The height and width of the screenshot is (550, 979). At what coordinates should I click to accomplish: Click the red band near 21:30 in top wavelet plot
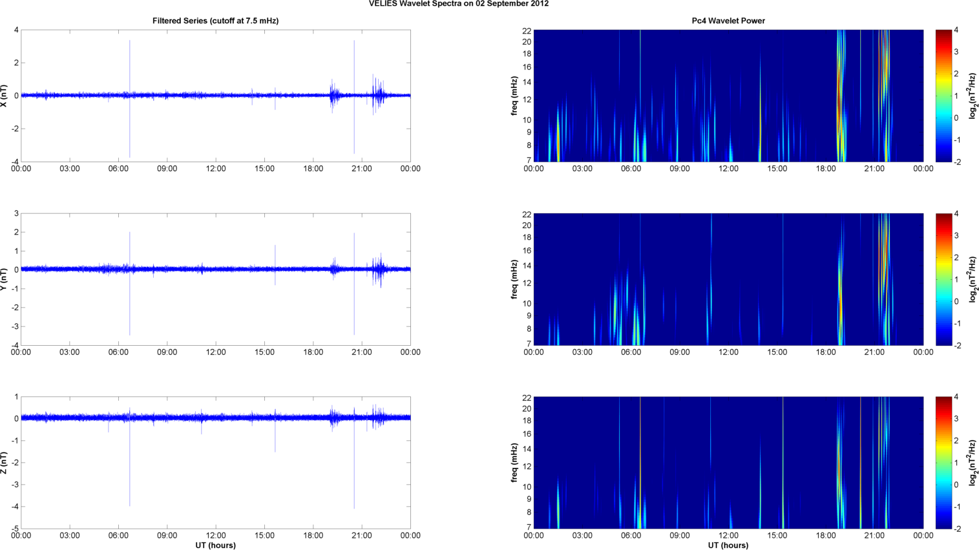pyautogui.click(x=884, y=65)
